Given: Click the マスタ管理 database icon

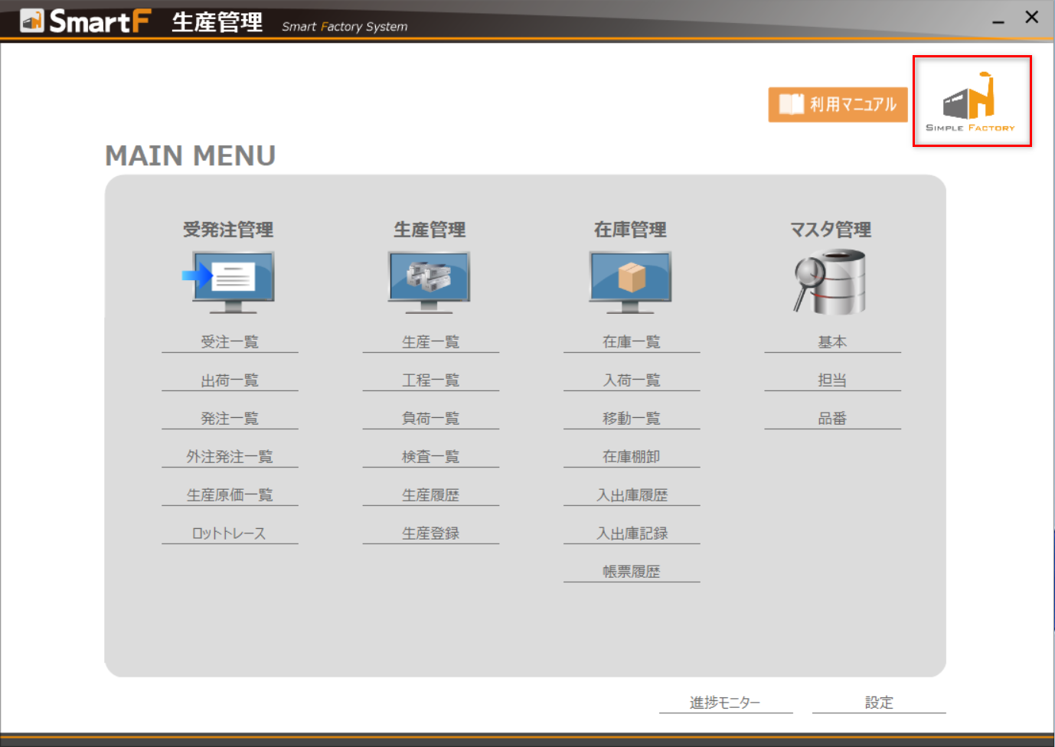Looking at the screenshot, I should point(831,282).
